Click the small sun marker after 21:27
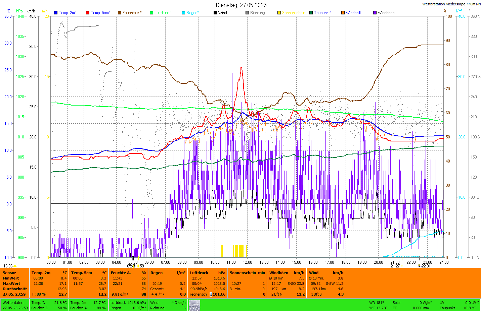The image size is (481, 312). point(402,266)
